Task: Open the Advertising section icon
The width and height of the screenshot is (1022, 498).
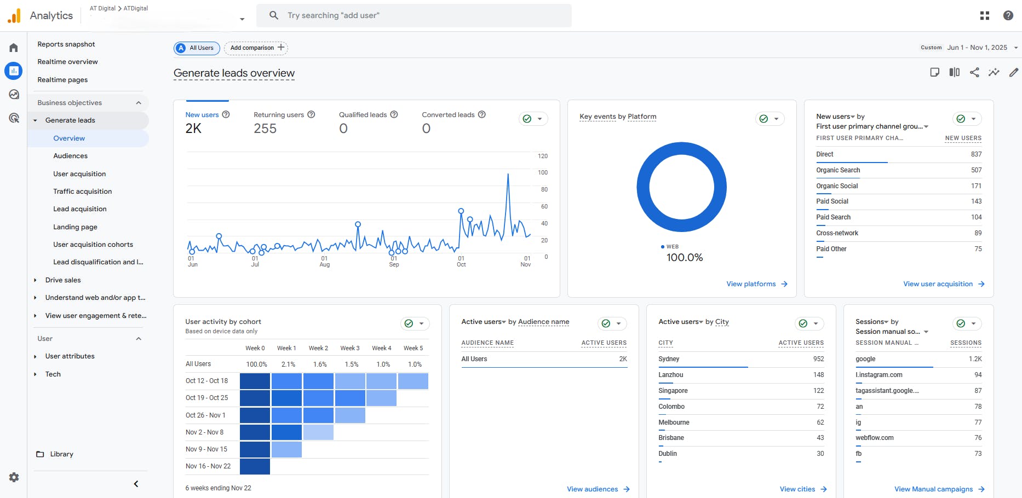Action: click(x=13, y=118)
